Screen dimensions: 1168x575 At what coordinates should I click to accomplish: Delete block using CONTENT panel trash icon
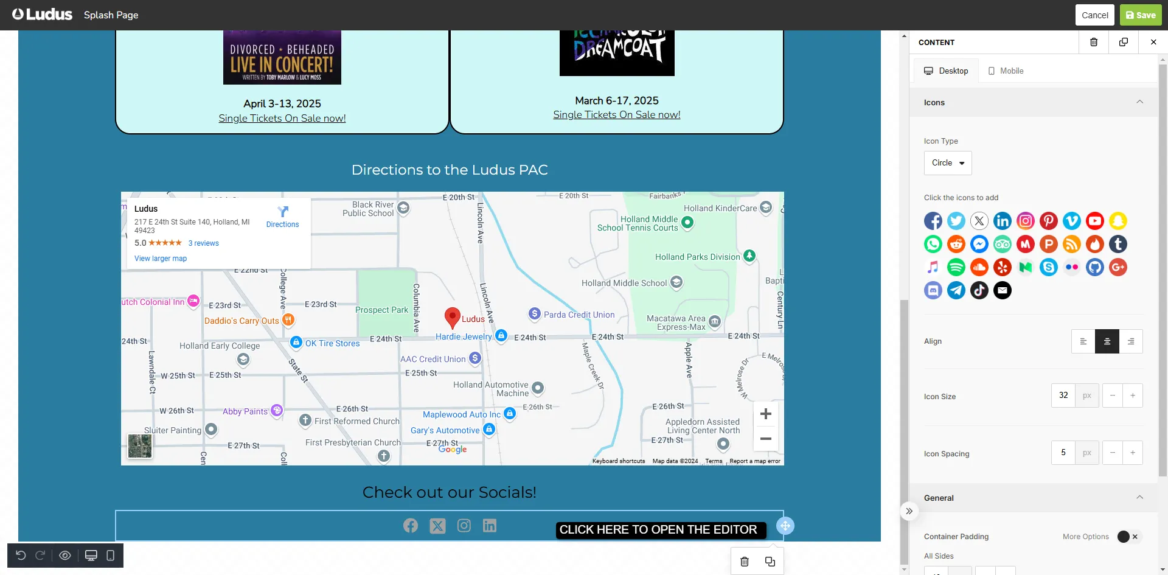[1094, 42]
